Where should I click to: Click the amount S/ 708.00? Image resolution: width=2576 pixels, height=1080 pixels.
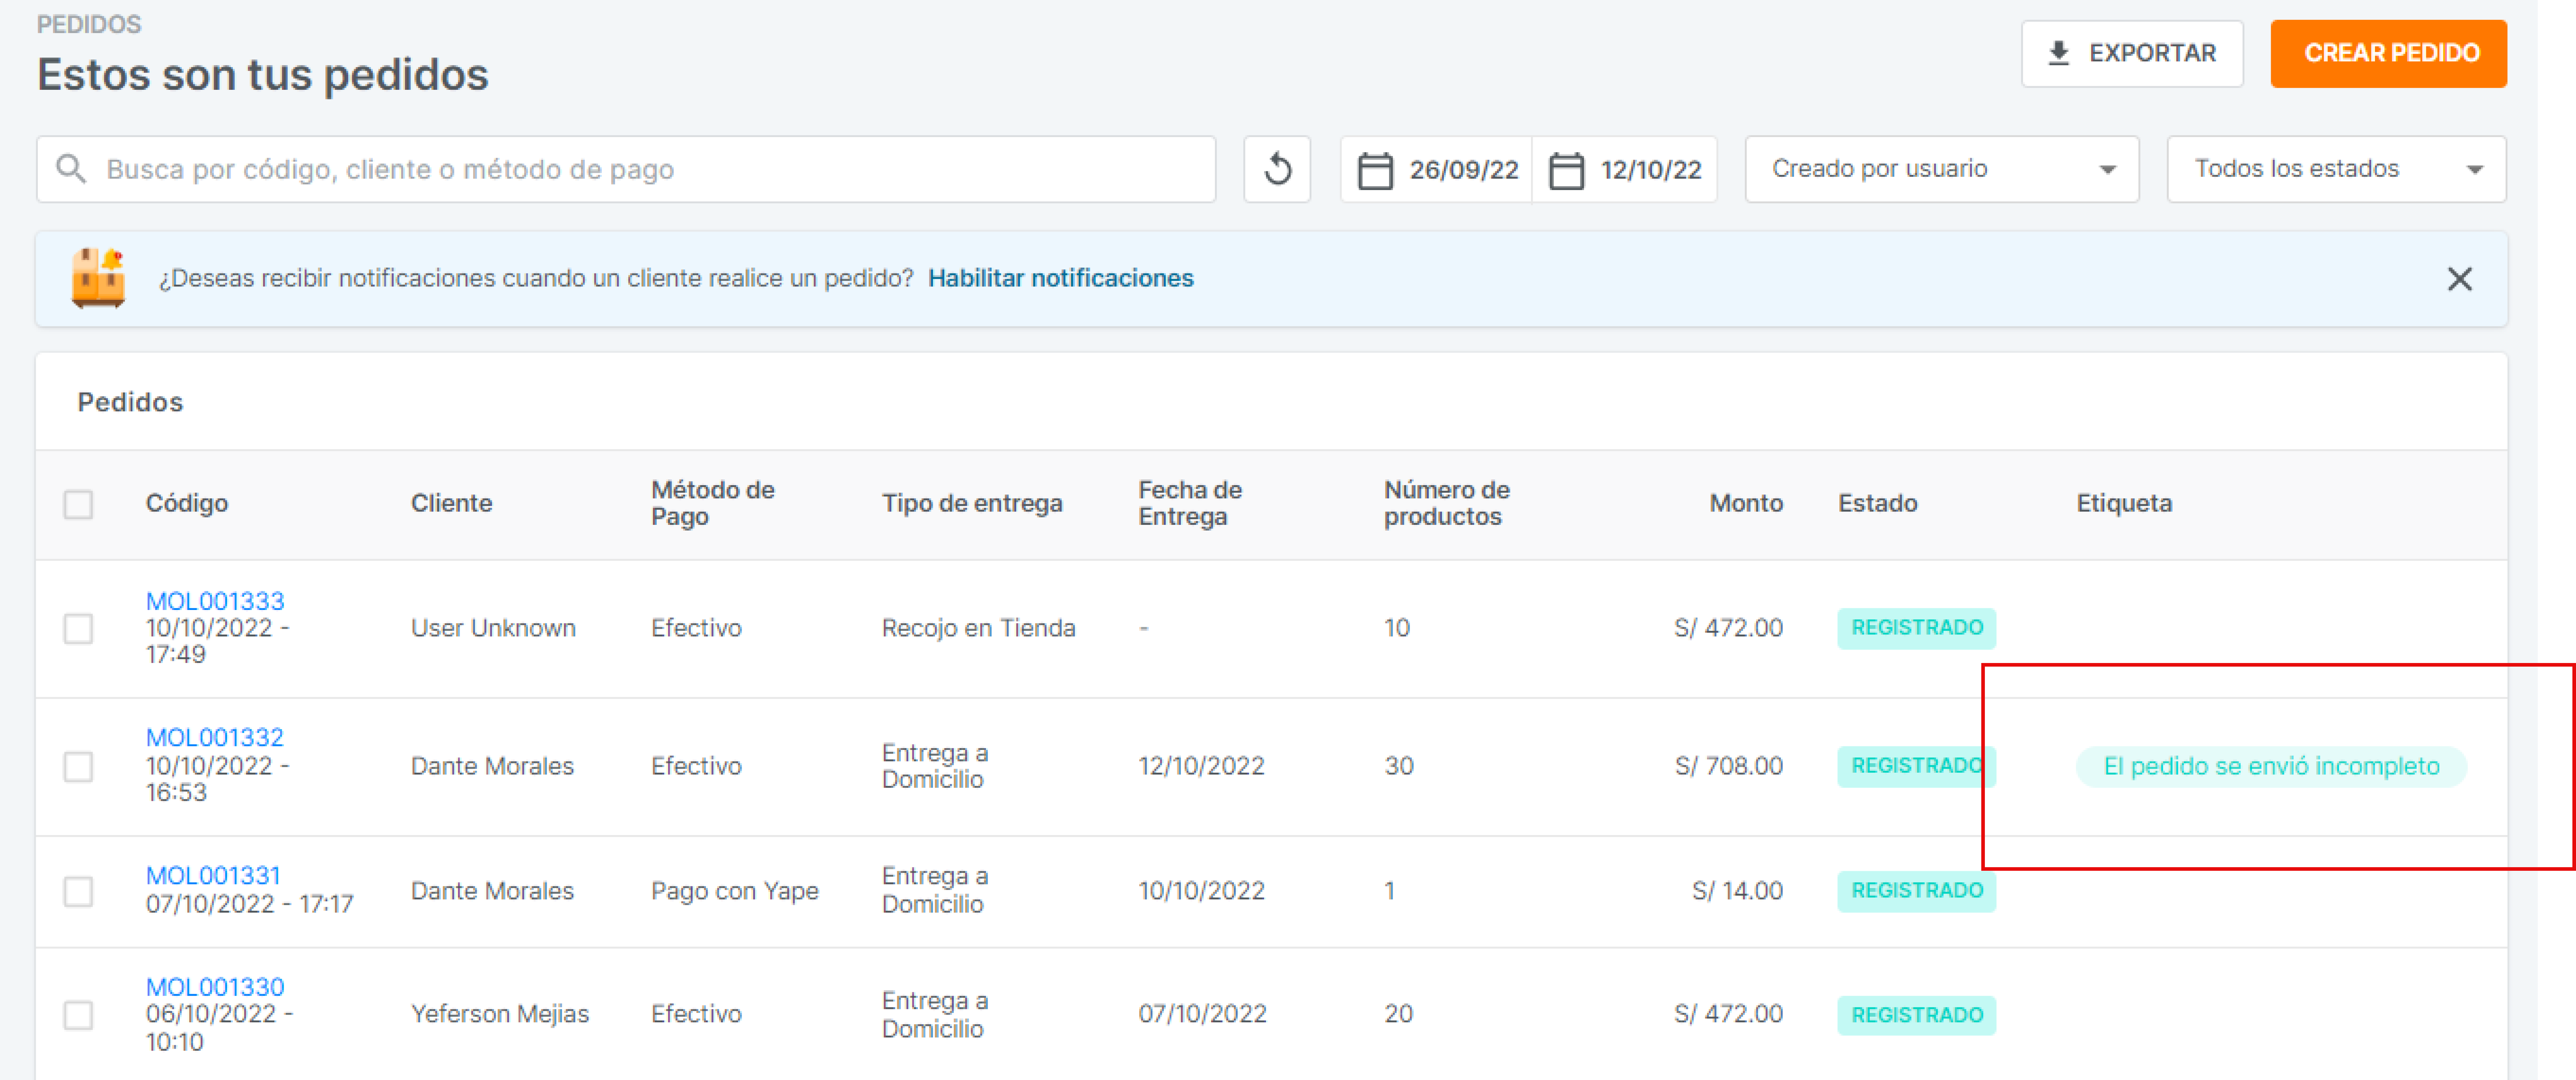pyautogui.click(x=1729, y=766)
